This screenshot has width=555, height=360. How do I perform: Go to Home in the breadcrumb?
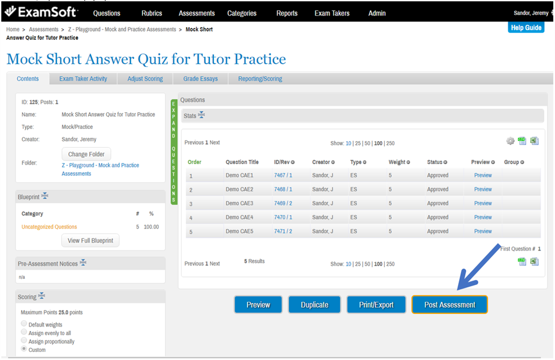pyautogui.click(x=13, y=29)
